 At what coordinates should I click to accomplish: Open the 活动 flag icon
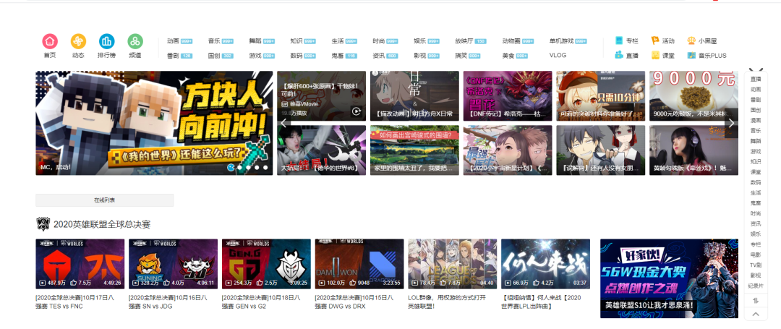click(x=655, y=40)
